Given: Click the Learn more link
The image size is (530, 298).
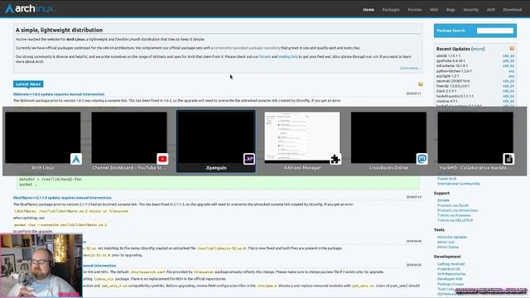Looking at the screenshot, I should click(x=410, y=68).
